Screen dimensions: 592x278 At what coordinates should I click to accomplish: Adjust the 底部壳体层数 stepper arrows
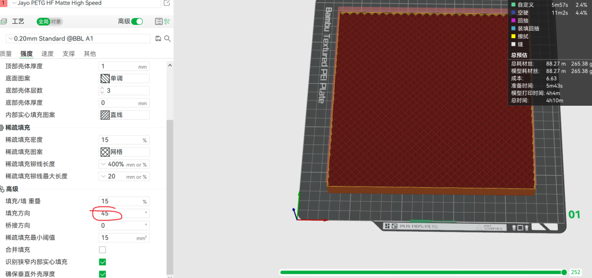click(102, 91)
